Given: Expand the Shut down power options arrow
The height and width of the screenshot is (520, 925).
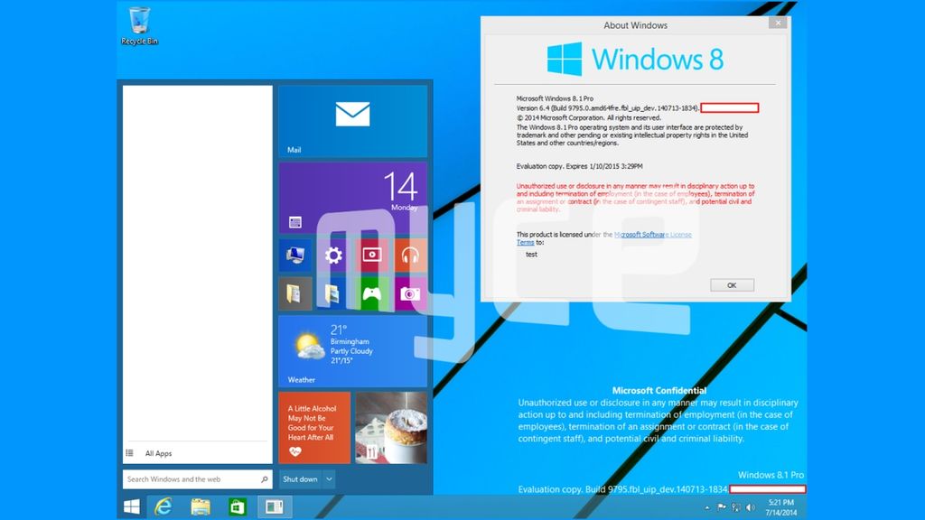Looking at the screenshot, I should [330, 479].
